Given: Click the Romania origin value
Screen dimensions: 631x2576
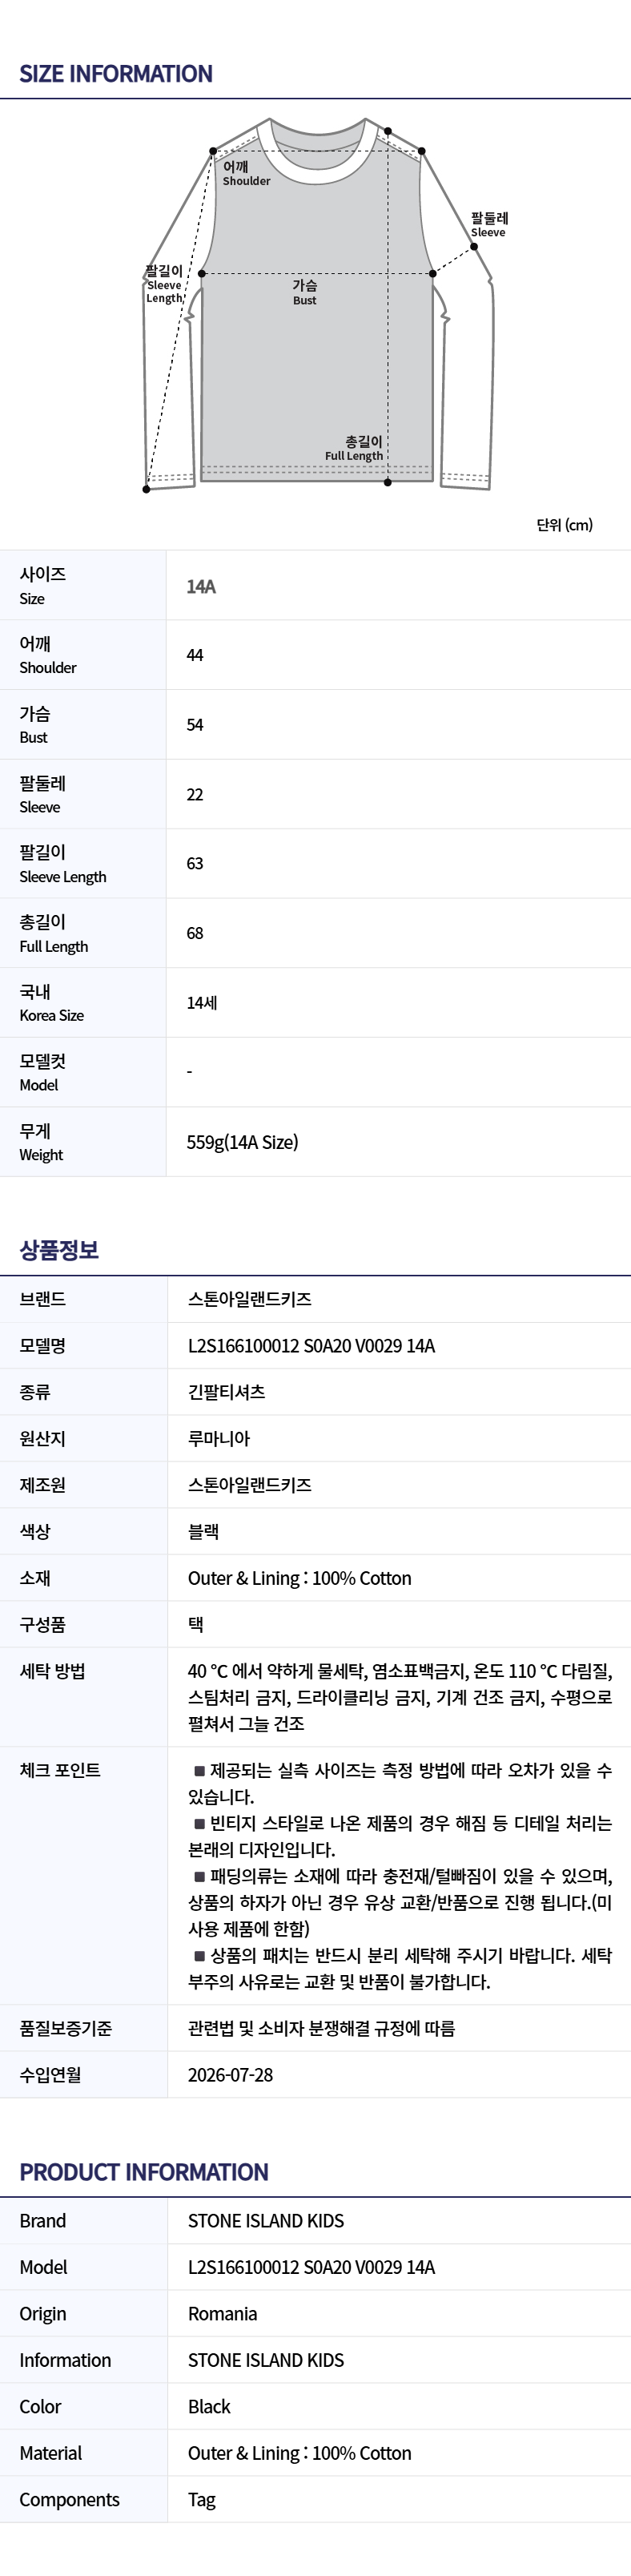Looking at the screenshot, I should click(223, 2314).
